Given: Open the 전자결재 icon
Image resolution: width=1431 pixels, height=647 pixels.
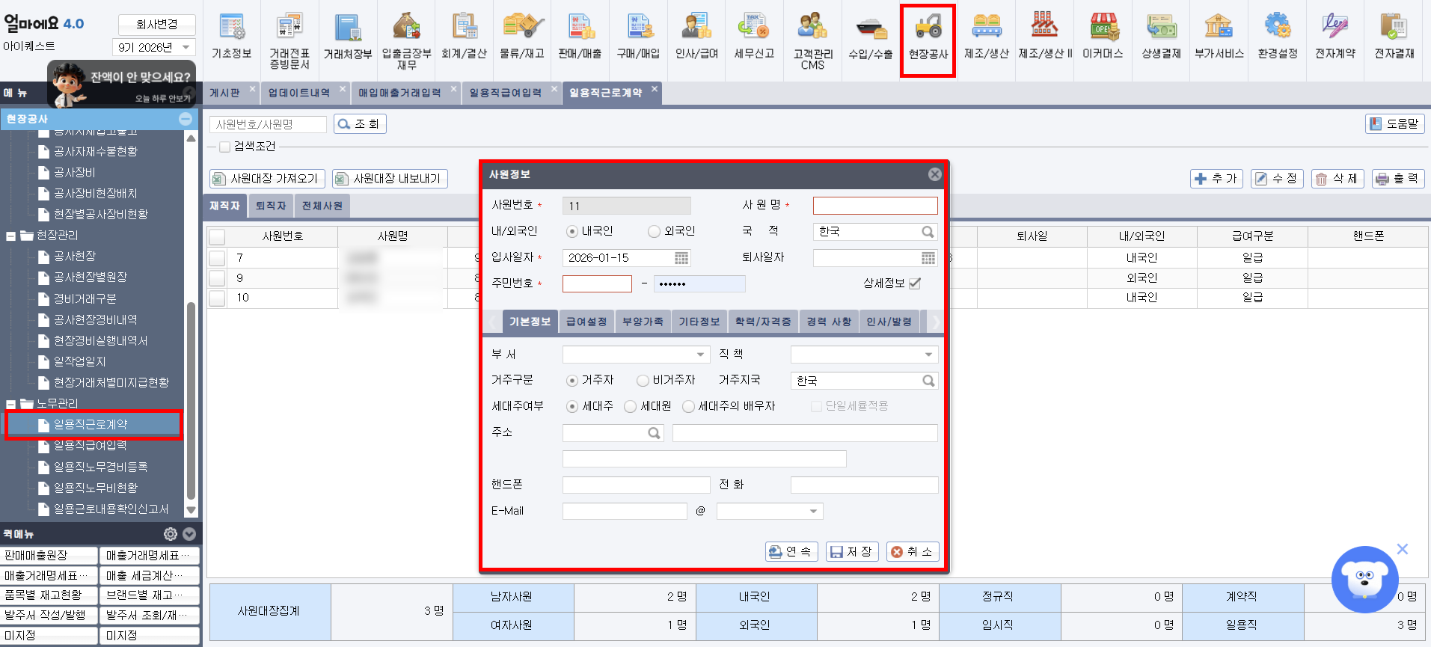Looking at the screenshot, I should click(1394, 36).
